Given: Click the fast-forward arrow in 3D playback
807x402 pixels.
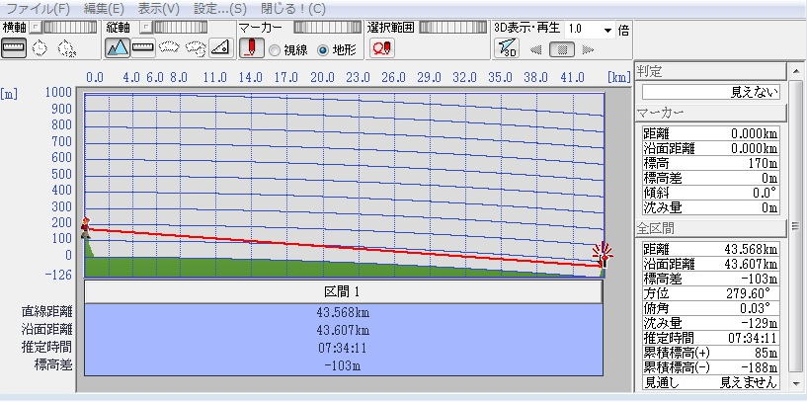Looking at the screenshot, I should [589, 50].
